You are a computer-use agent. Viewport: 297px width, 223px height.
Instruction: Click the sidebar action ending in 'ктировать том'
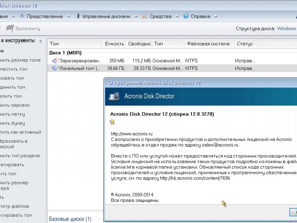16,216
